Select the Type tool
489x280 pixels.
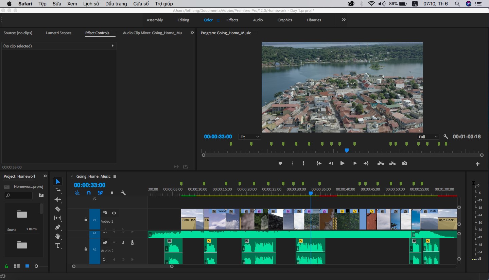pyautogui.click(x=58, y=245)
